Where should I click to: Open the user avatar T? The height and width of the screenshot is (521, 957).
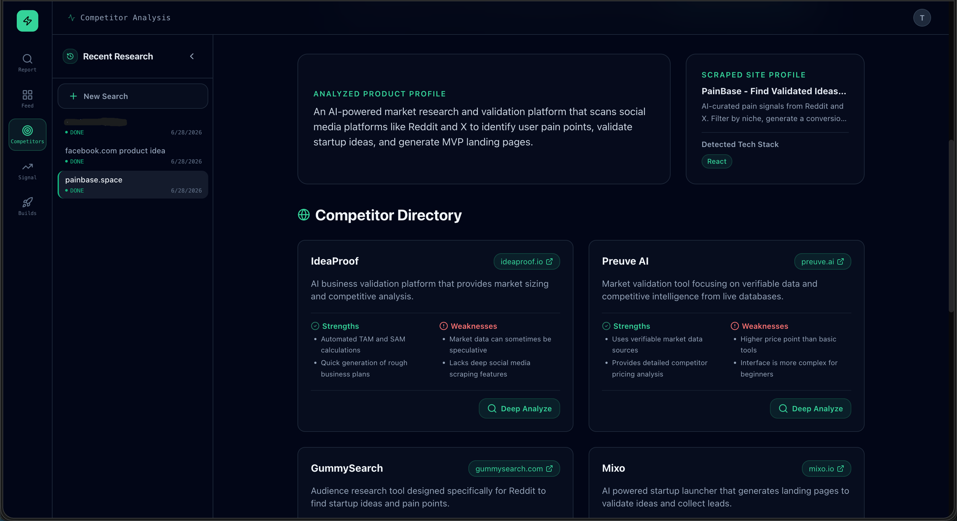coord(922,18)
